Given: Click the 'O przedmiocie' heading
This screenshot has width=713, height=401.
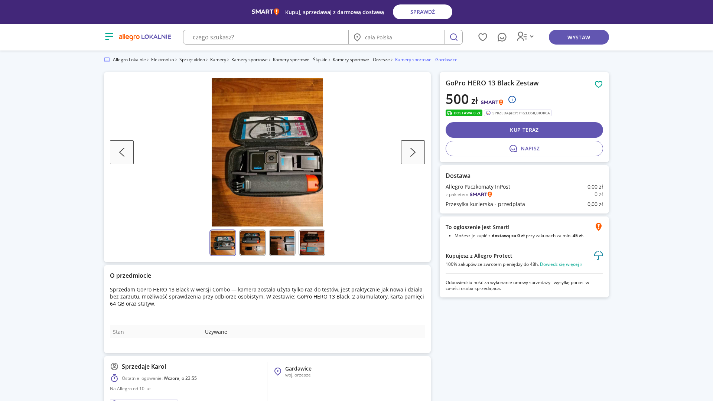Looking at the screenshot, I should 130,276.
